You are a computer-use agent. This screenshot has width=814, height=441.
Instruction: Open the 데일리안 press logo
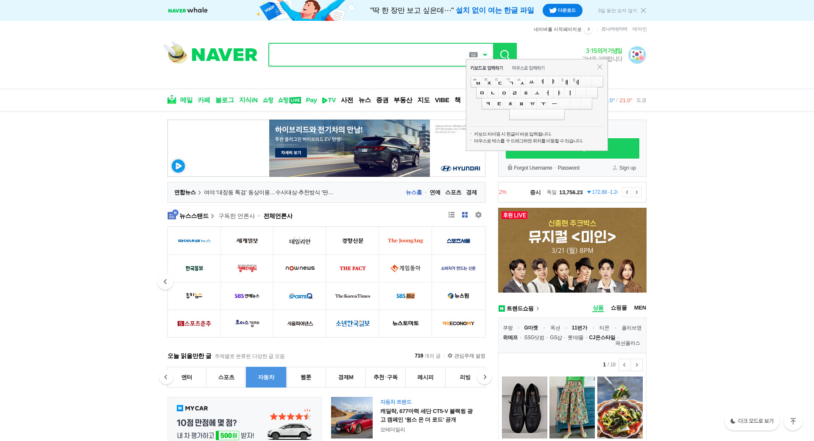pyautogui.click(x=300, y=241)
